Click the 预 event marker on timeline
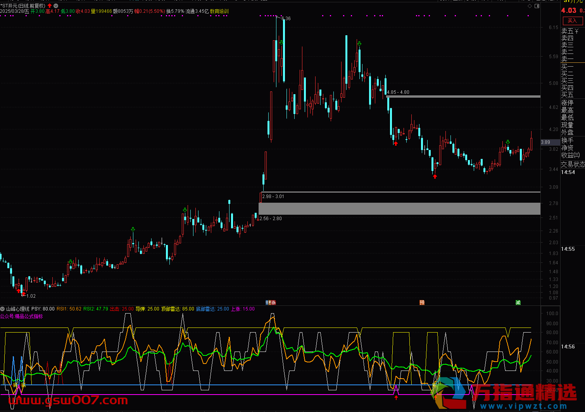The width and height of the screenshot is (585, 412). coord(422,302)
